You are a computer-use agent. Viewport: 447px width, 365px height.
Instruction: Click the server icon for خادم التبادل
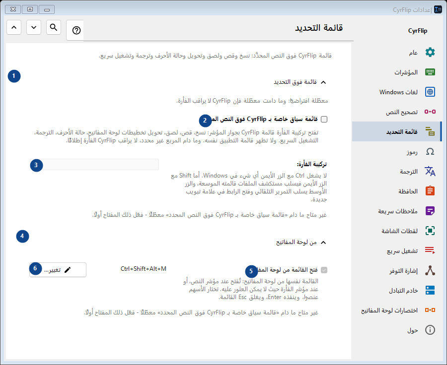(430, 290)
